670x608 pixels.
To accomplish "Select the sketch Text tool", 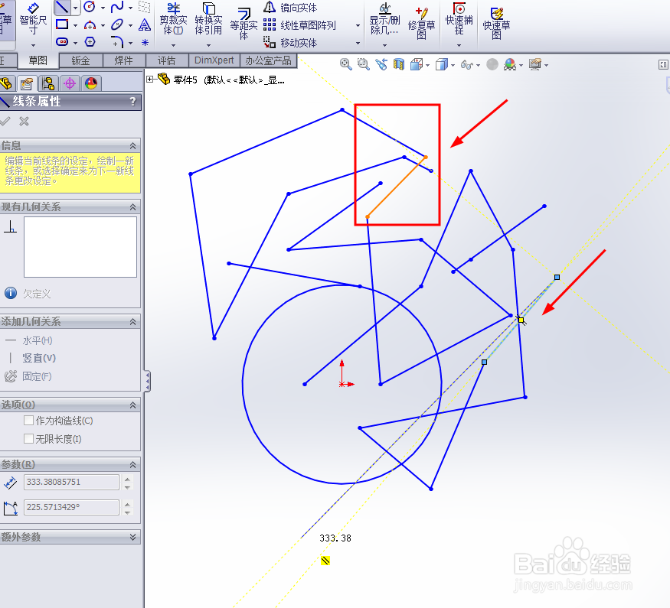I will click(x=145, y=24).
